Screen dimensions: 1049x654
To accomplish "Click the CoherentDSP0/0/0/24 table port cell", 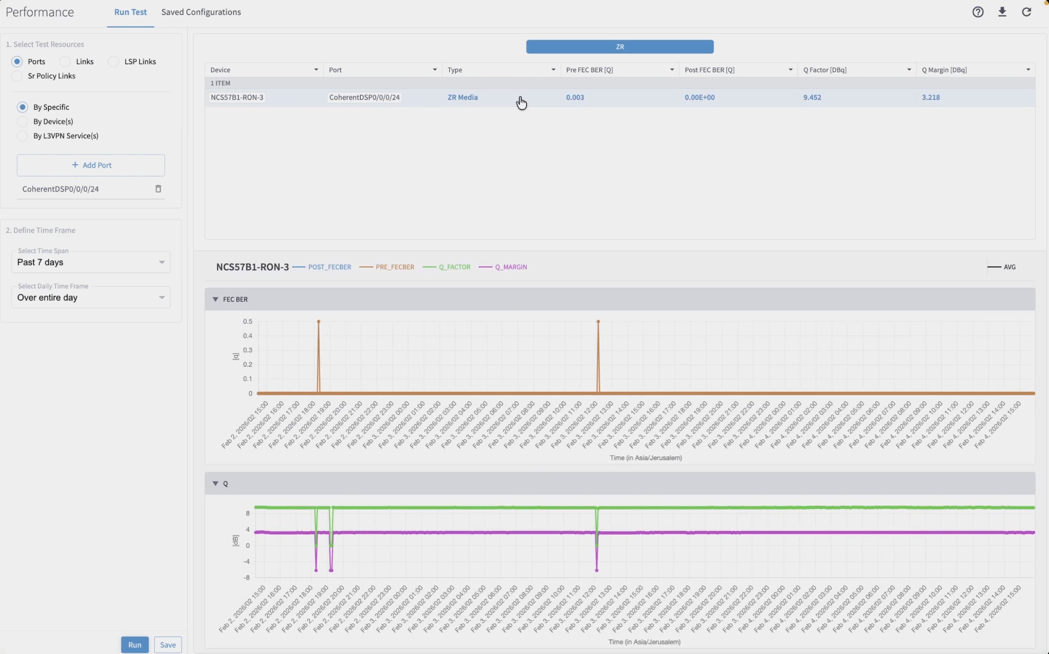I will coord(364,97).
